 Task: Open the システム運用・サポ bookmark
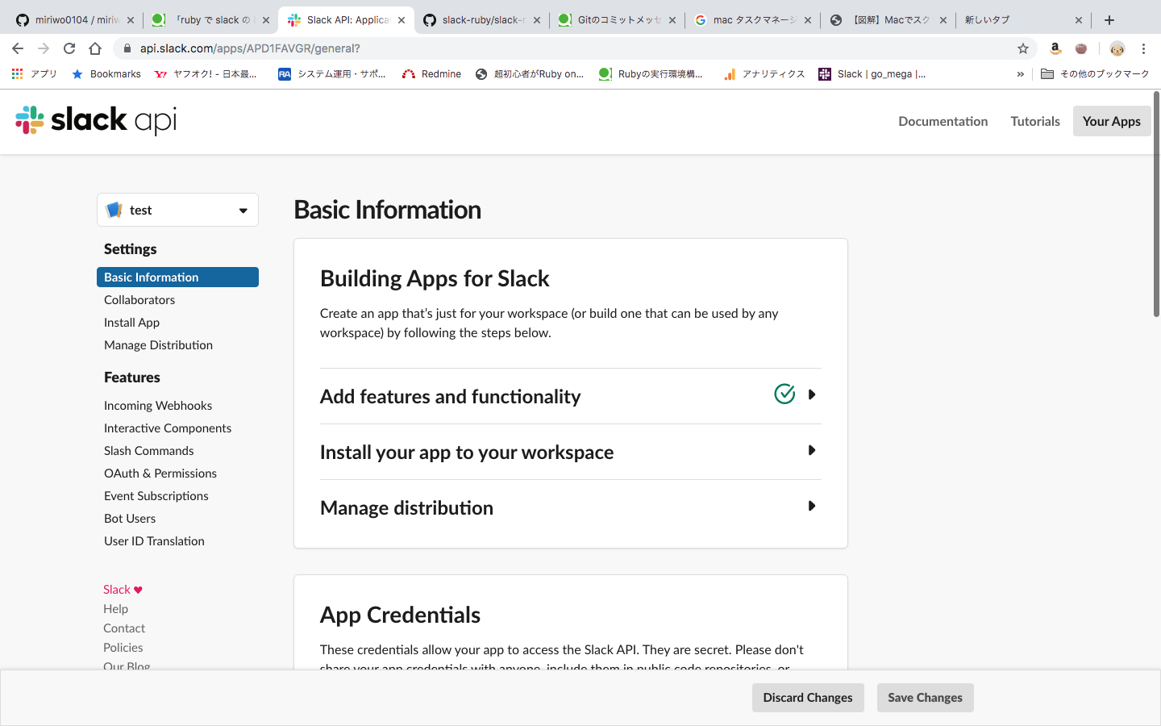point(332,73)
